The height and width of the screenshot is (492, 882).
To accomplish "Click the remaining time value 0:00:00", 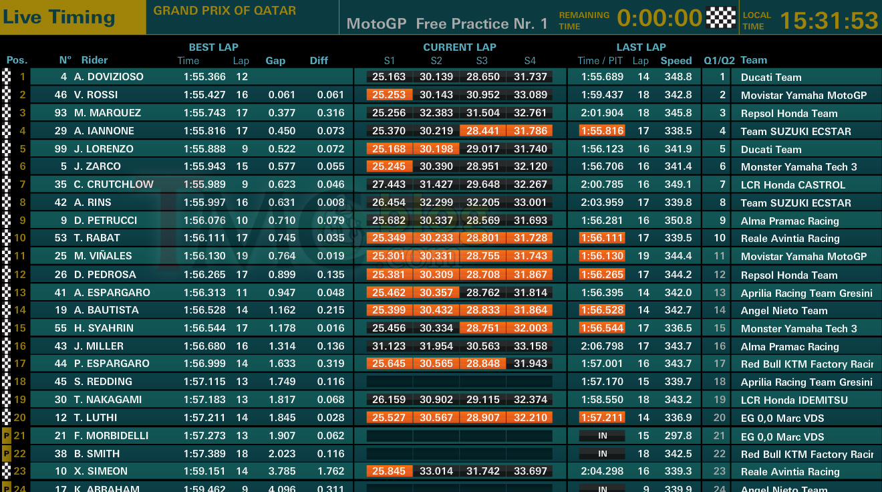I will pos(659,18).
